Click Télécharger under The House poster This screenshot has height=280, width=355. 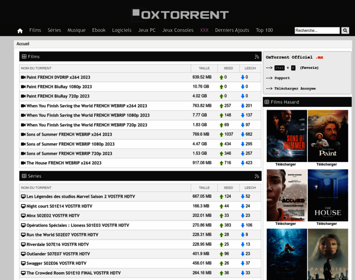click(327, 224)
